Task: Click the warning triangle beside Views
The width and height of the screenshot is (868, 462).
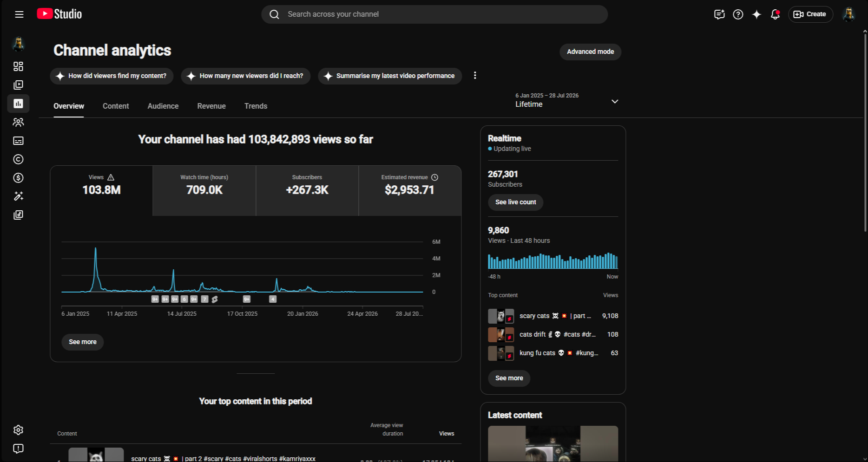Action: (x=111, y=177)
